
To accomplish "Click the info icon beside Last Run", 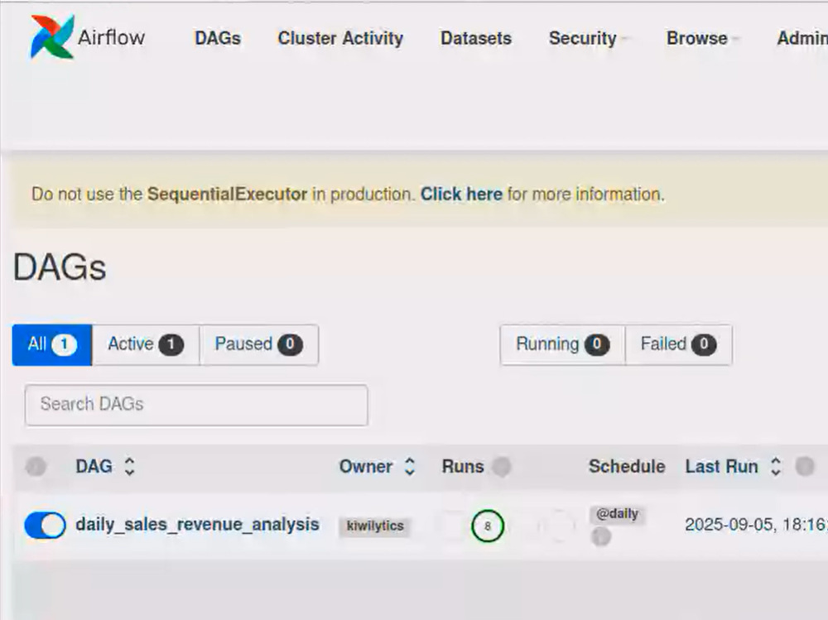I will [805, 466].
